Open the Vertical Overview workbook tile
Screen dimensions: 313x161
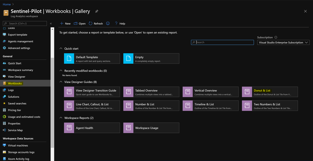211,92
